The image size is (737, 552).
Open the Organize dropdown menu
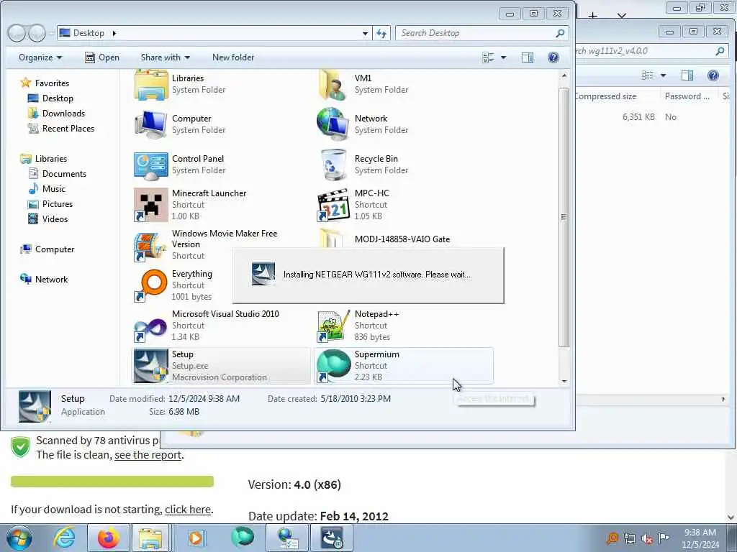tap(40, 57)
